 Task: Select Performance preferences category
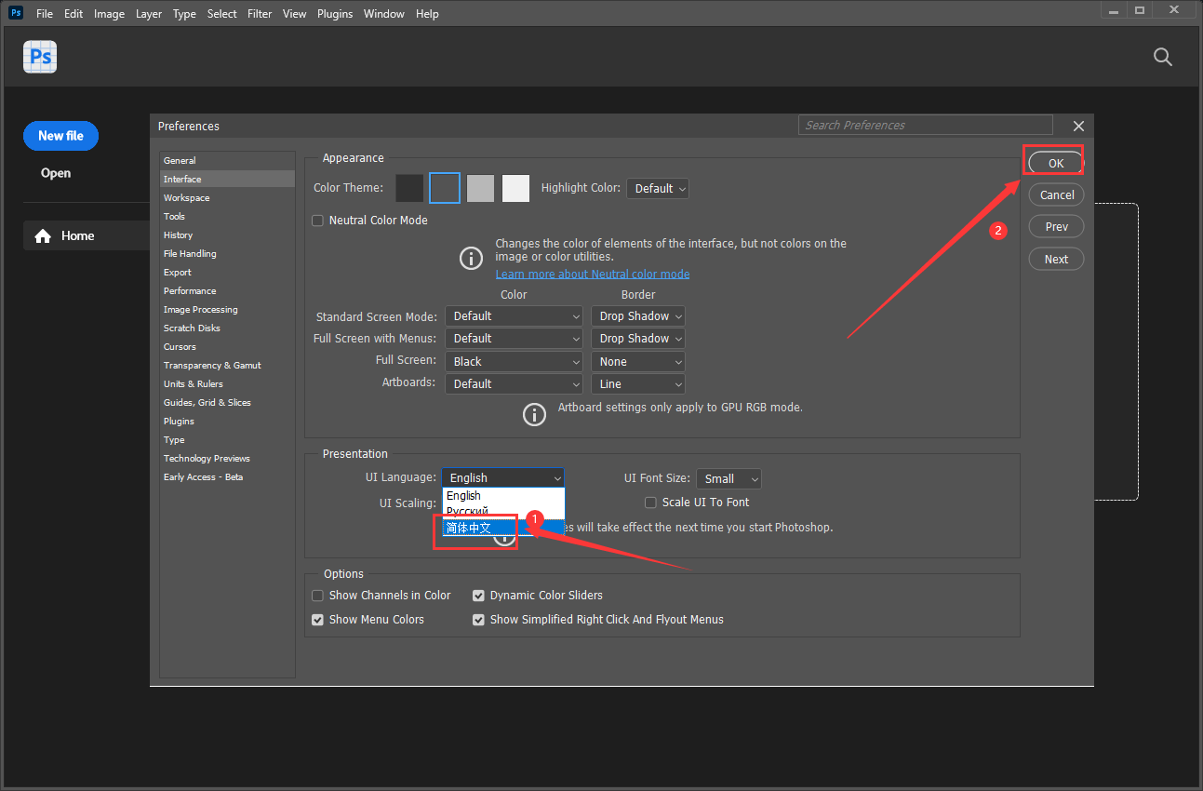pos(227,291)
